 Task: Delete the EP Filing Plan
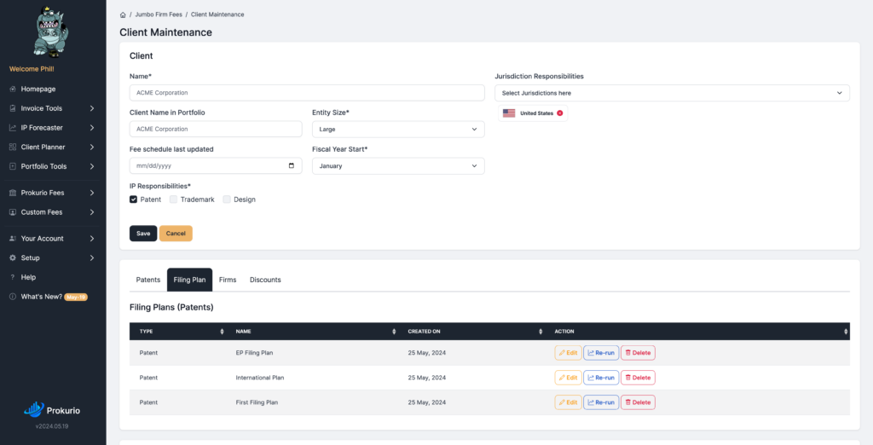point(638,353)
